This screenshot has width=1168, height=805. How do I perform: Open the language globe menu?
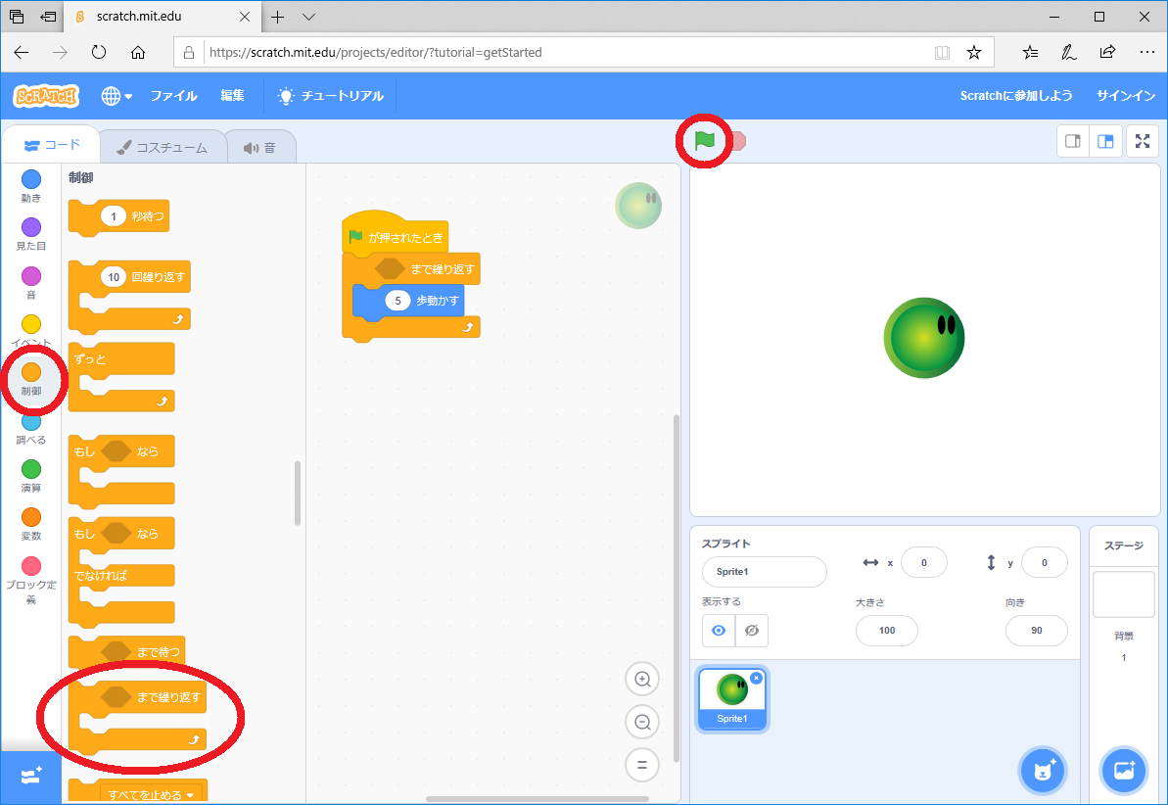coord(117,96)
